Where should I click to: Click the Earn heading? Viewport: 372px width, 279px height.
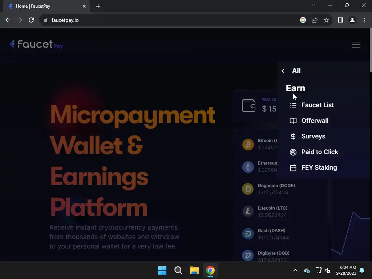pyautogui.click(x=295, y=88)
